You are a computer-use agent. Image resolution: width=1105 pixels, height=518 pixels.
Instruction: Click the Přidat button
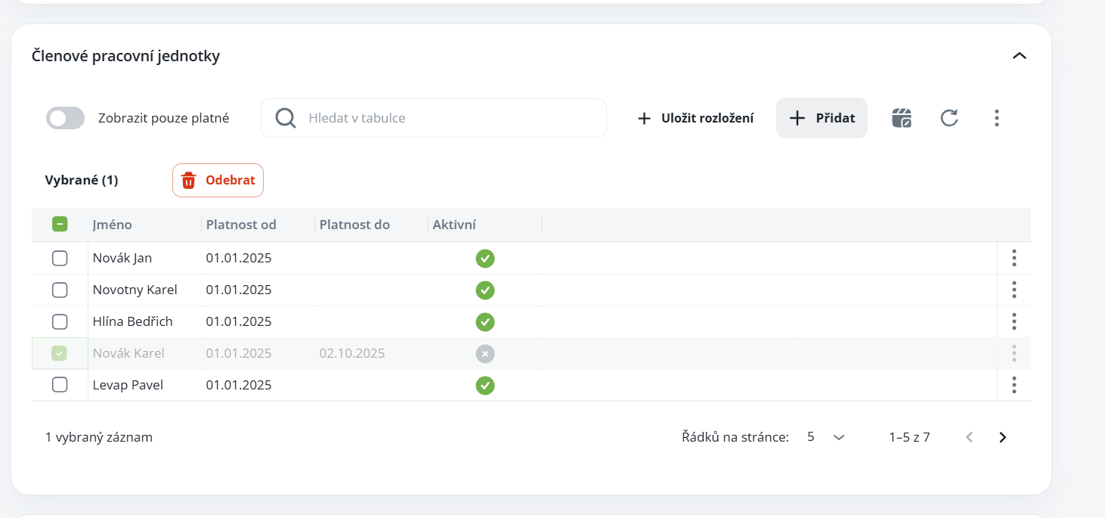tap(822, 118)
